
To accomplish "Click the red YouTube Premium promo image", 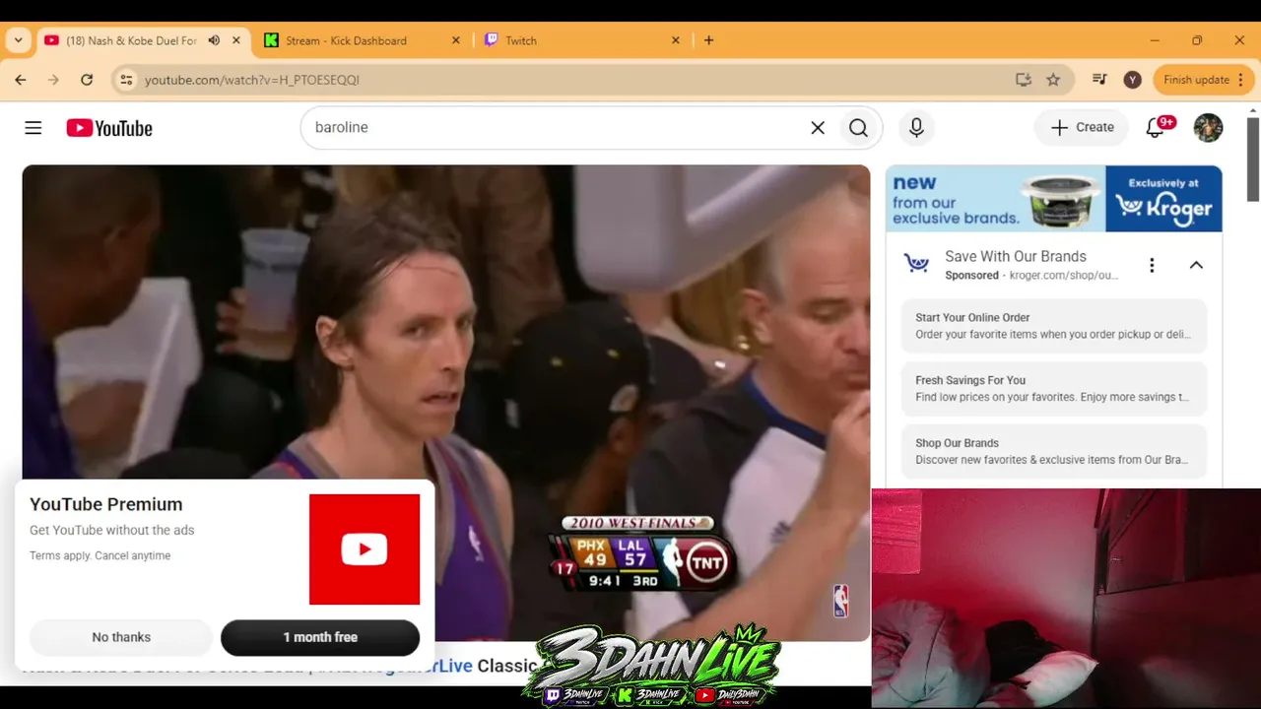I will click(365, 549).
